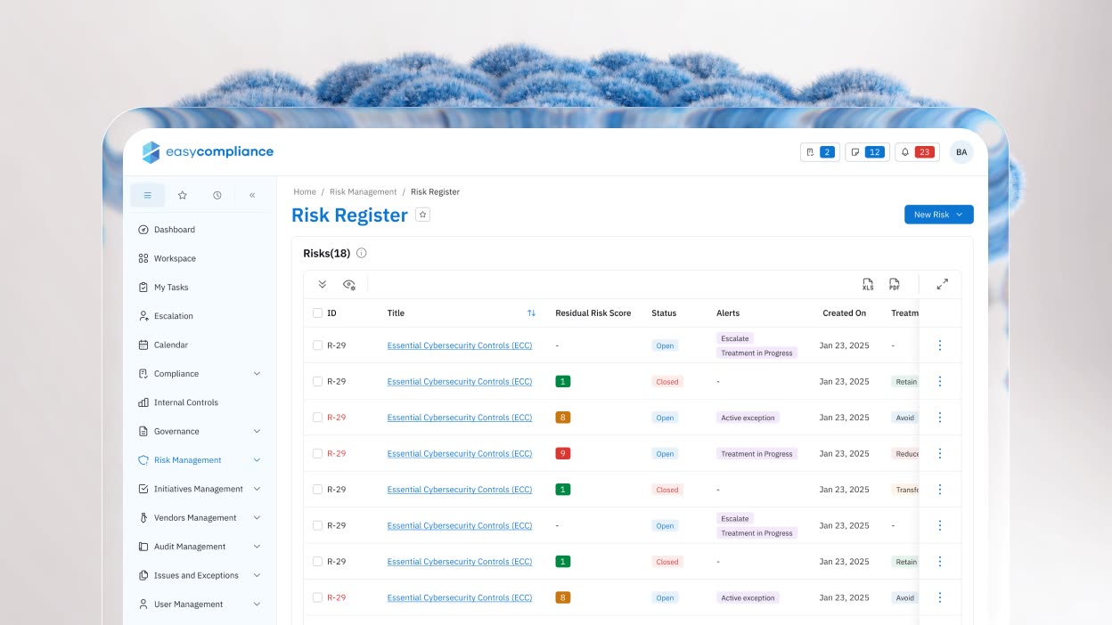Image resolution: width=1112 pixels, height=625 pixels.
Task: Open the risk title link in Transfer row
Action: coord(460,490)
